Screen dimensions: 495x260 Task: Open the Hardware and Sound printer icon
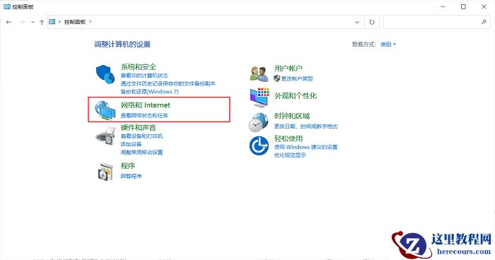105,136
